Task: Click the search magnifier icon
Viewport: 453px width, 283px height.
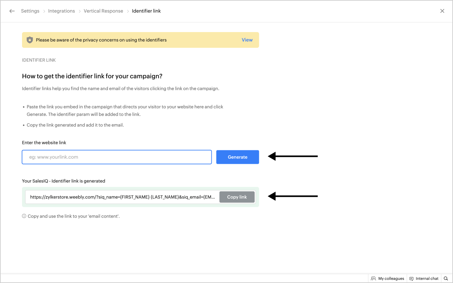Action: point(446,278)
